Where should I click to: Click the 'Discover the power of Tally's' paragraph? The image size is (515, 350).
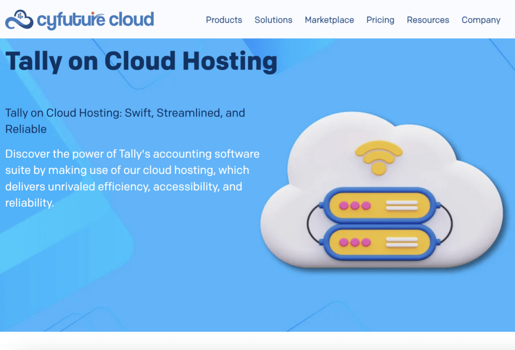(132, 179)
